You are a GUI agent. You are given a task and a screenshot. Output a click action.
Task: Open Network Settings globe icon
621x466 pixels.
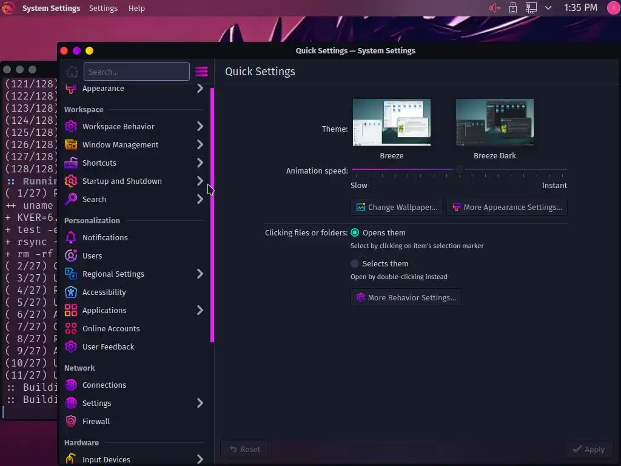(x=71, y=403)
